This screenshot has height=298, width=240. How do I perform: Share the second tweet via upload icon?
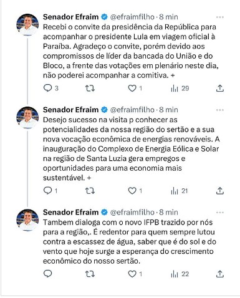pyautogui.click(x=220, y=191)
